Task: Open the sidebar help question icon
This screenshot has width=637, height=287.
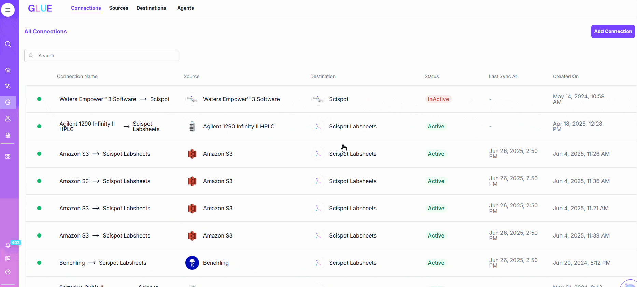Action: pos(8,272)
